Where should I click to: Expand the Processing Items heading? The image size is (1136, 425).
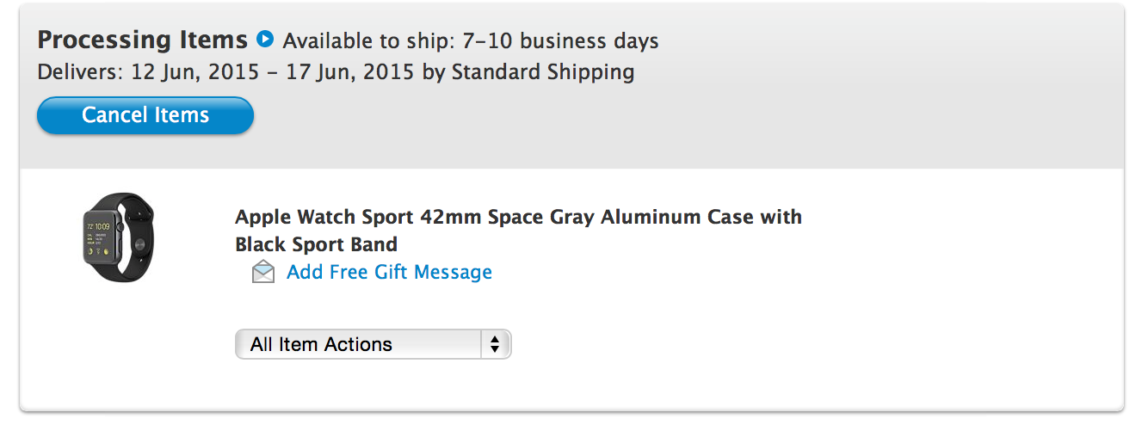tap(143, 40)
